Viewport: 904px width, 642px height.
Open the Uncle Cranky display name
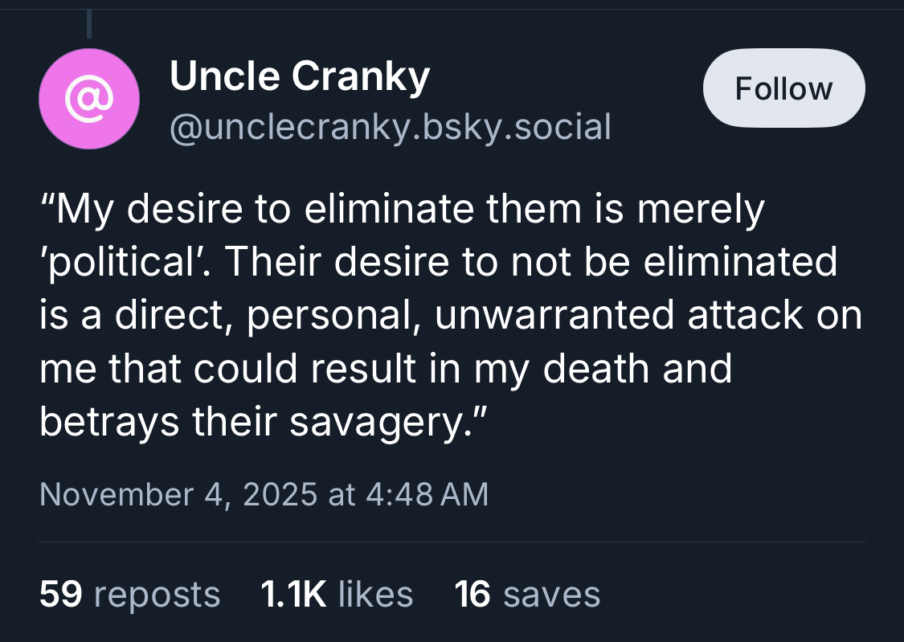coord(300,77)
